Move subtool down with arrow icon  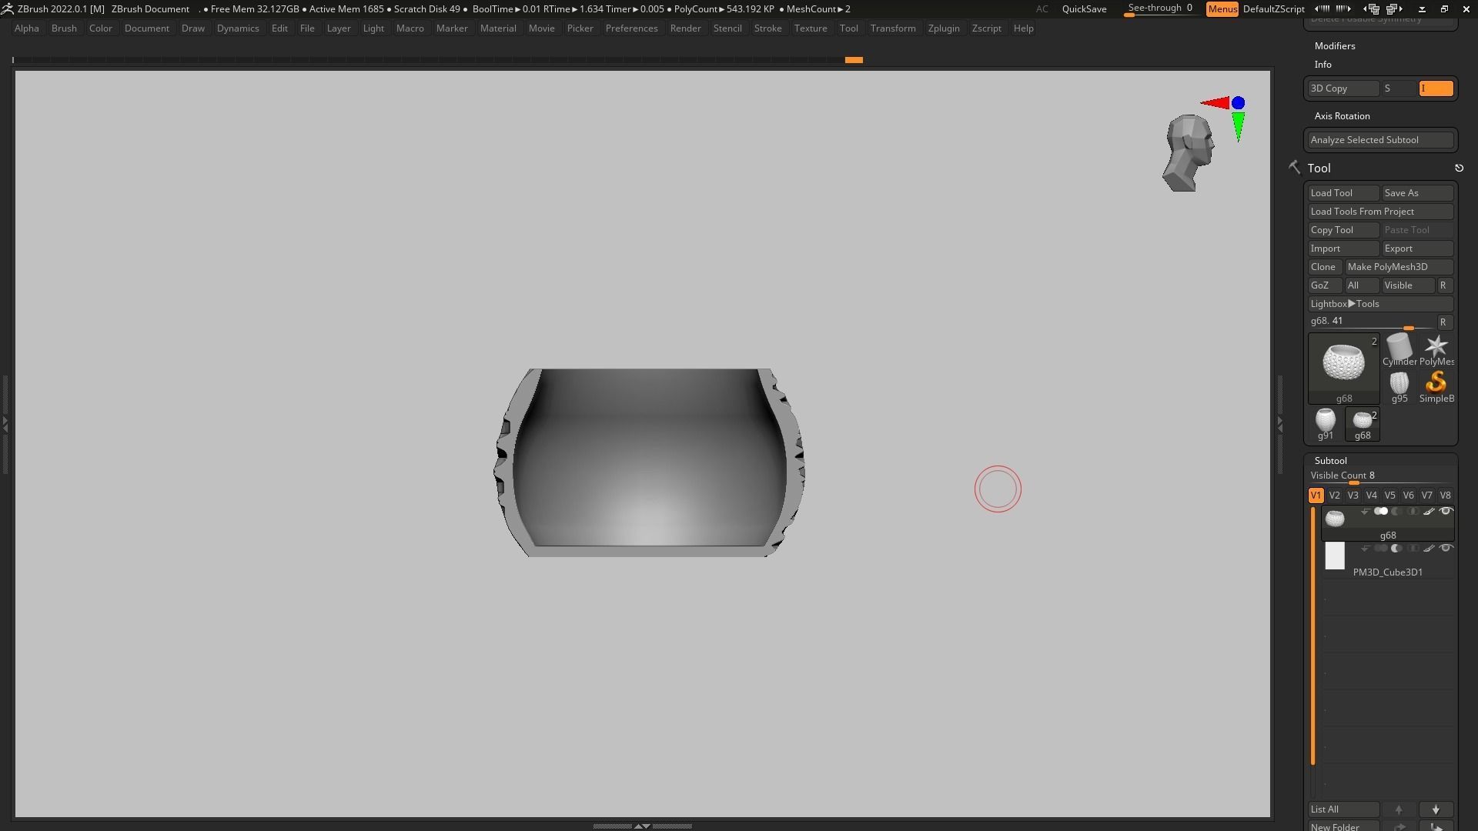pos(1436,809)
